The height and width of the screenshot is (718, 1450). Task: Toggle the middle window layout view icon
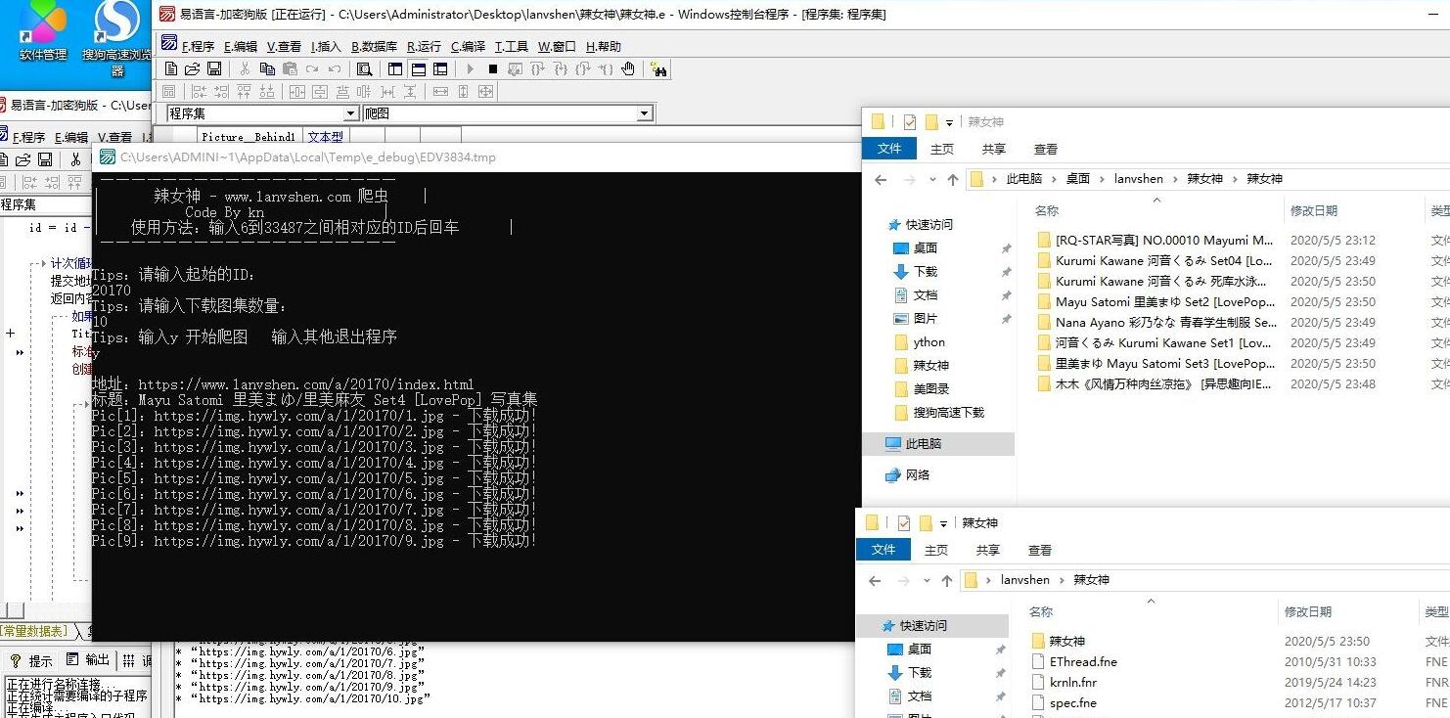pyautogui.click(x=419, y=69)
